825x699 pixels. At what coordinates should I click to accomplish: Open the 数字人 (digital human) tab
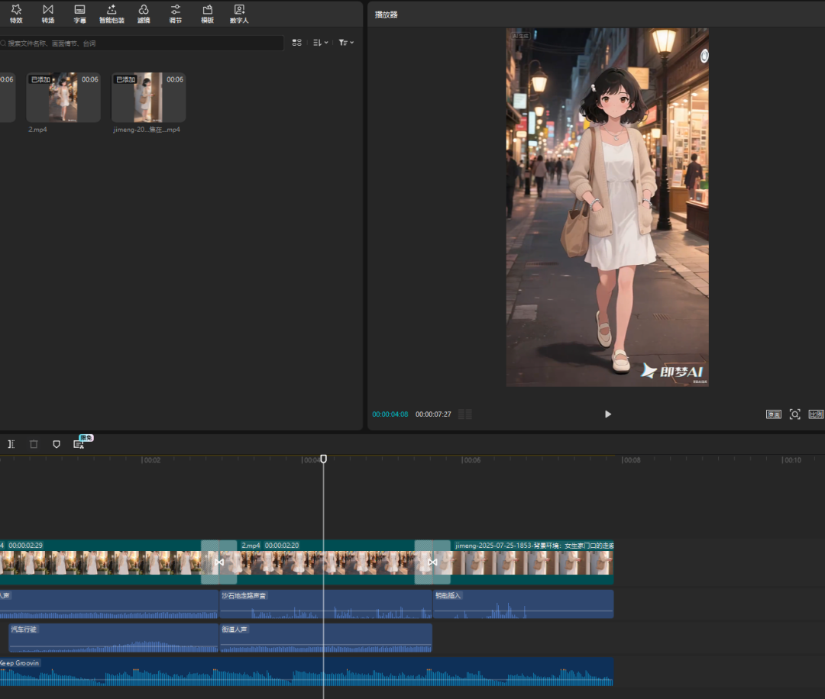click(239, 14)
